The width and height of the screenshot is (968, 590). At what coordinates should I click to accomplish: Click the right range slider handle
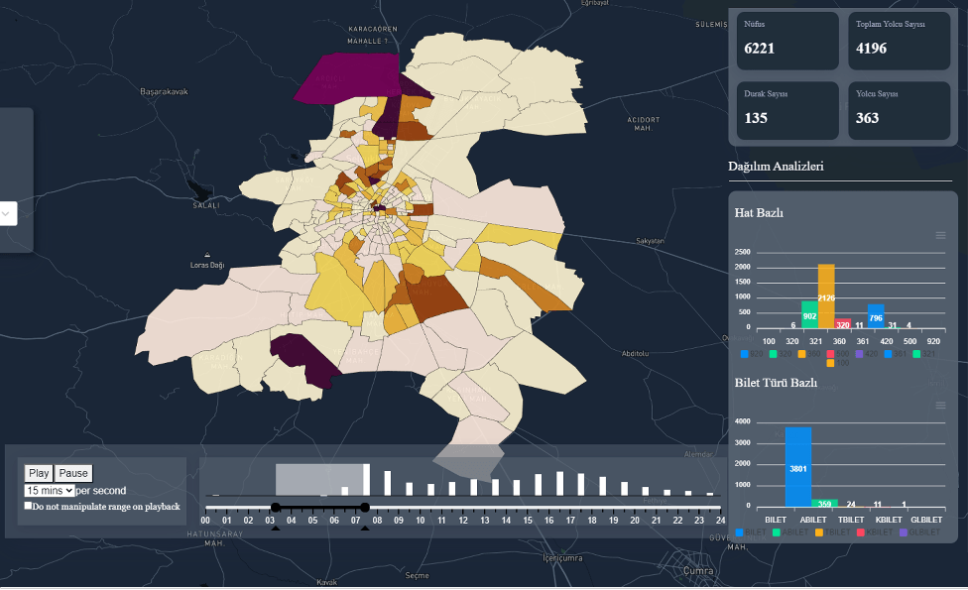point(365,508)
